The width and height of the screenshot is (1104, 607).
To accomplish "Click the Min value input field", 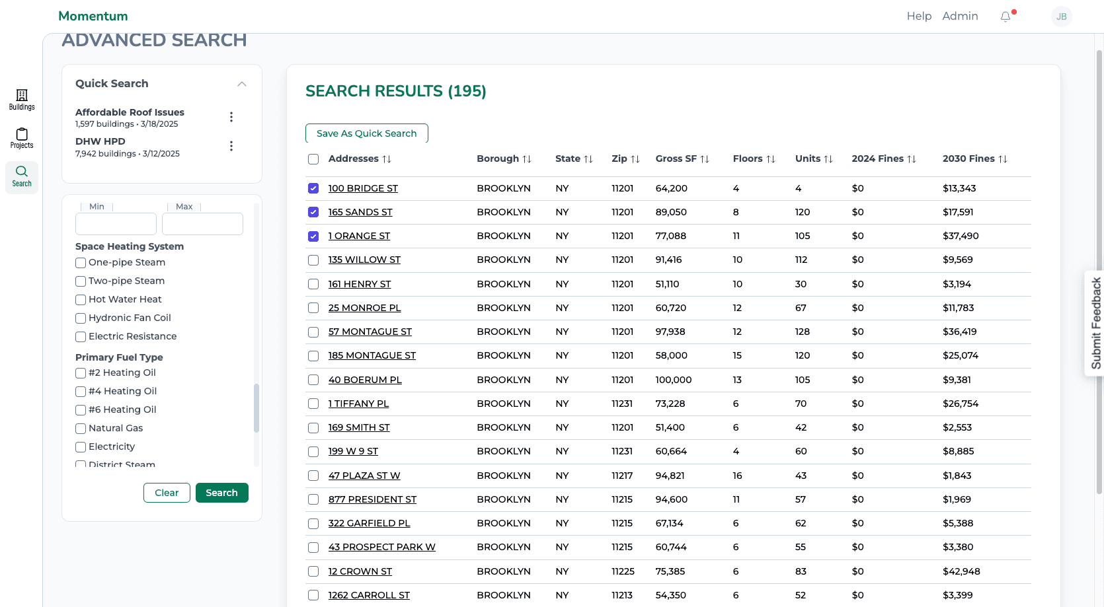I will [x=116, y=224].
